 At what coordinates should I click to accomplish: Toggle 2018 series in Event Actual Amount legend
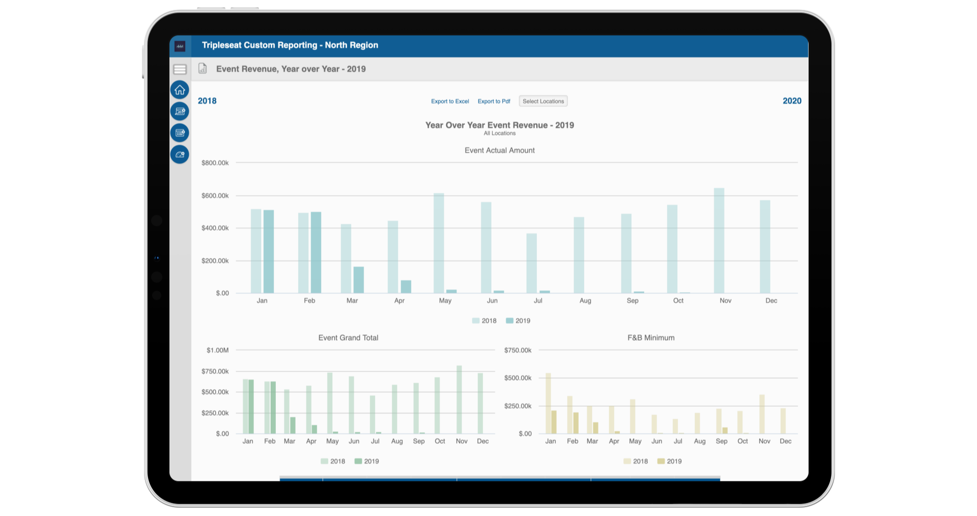pos(484,321)
